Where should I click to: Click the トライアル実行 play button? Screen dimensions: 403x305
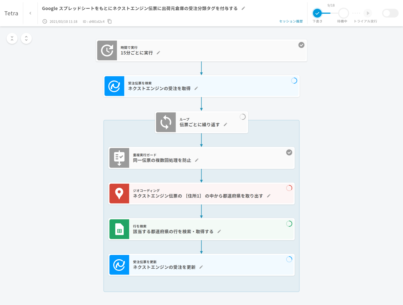(x=368, y=13)
